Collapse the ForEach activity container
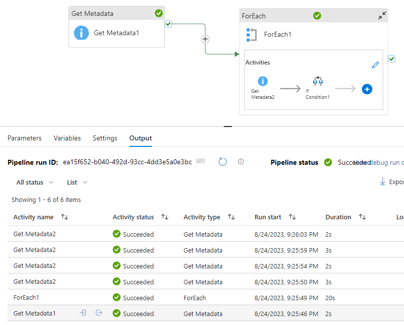Image resolution: width=404 pixels, height=325 pixels. click(382, 15)
